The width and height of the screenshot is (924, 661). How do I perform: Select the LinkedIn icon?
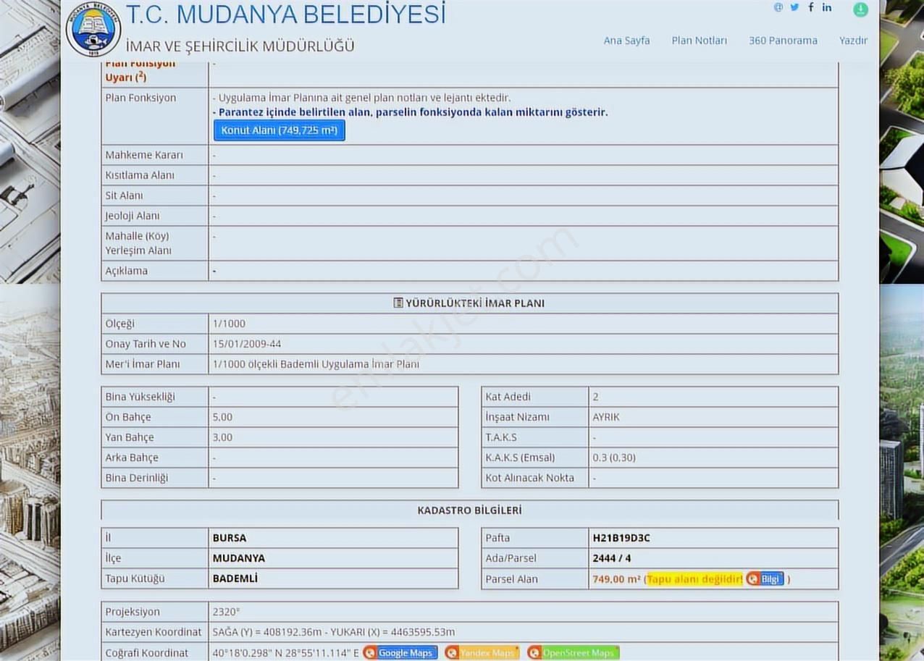827,7
